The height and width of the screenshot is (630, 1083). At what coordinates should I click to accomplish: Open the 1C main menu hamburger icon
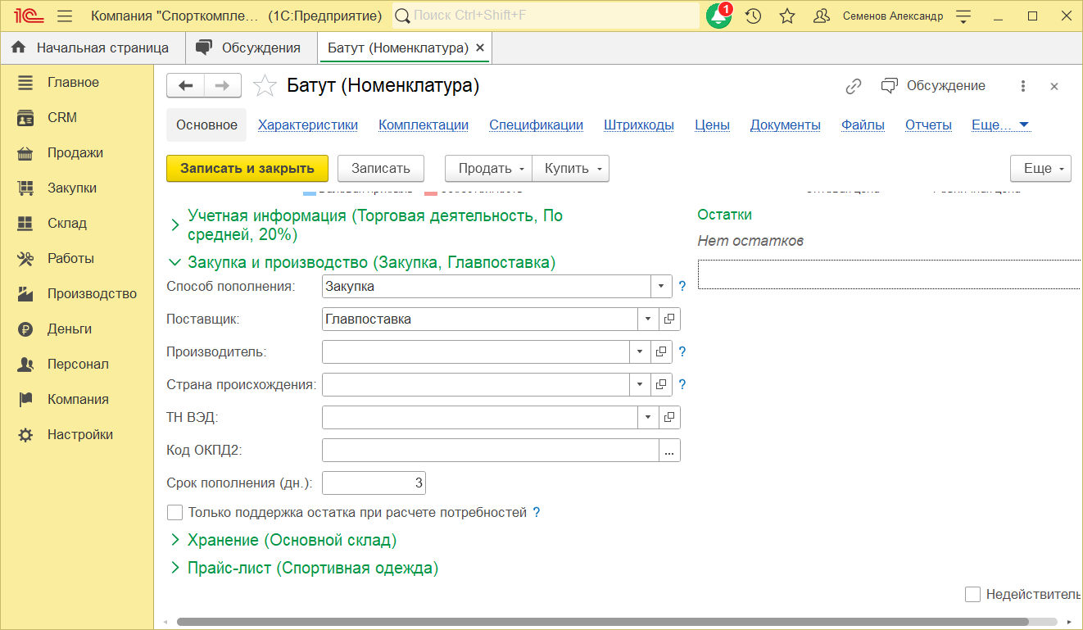click(x=66, y=16)
